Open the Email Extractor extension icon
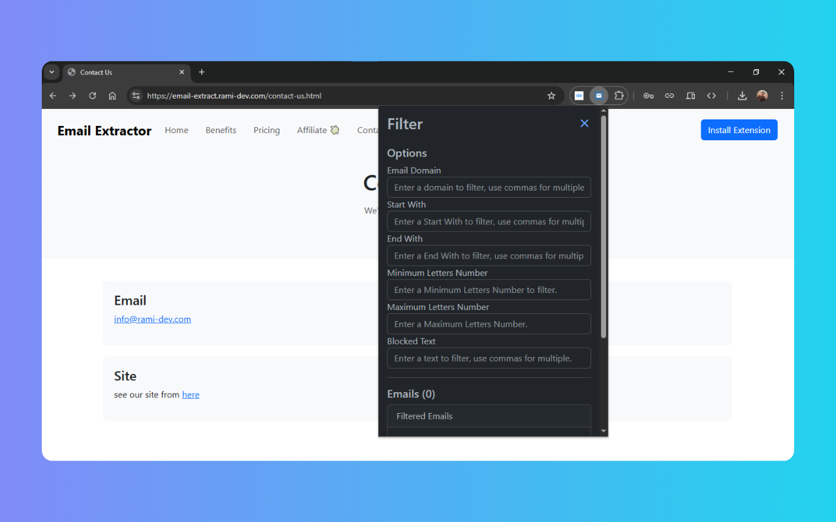This screenshot has width=836, height=522. point(598,96)
